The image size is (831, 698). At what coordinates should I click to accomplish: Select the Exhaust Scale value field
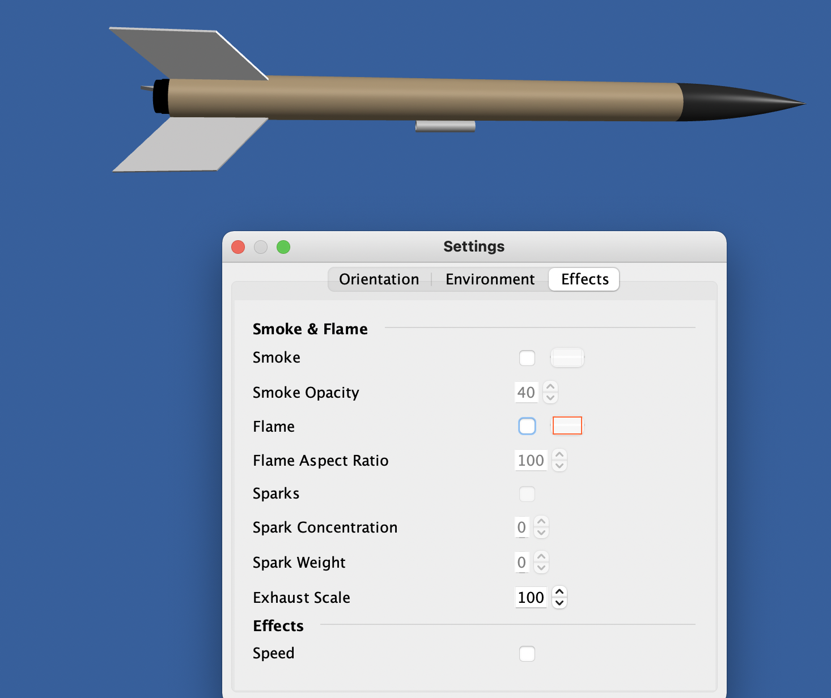pos(531,597)
